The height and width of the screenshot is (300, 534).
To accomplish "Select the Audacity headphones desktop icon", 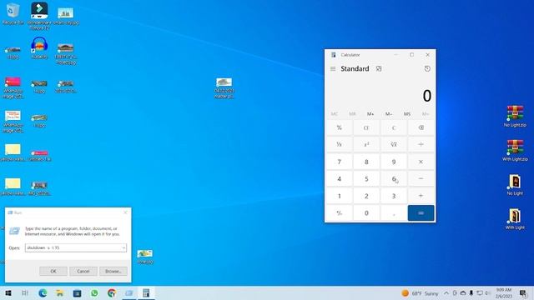I will (39, 47).
